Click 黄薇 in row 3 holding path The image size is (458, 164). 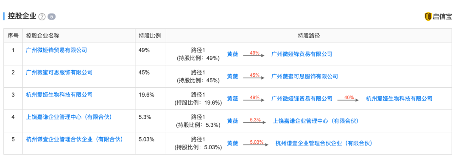tap(232, 99)
